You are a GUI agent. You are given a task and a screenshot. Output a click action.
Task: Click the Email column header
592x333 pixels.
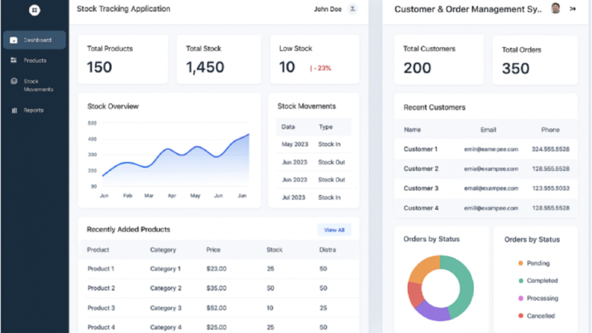click(488, 129)
